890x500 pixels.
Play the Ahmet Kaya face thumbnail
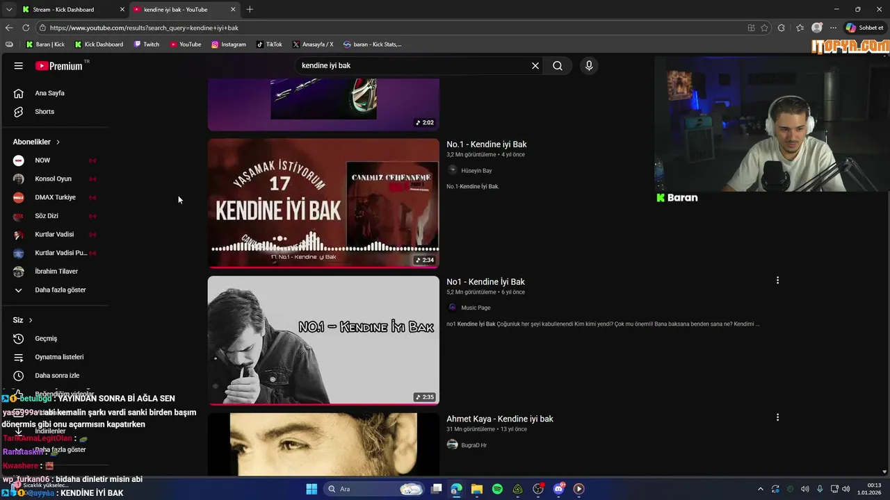tap(323, 444)
